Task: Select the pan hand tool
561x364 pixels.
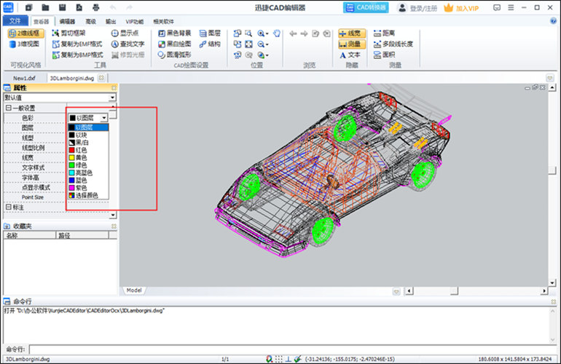Action: click(277, 33)
